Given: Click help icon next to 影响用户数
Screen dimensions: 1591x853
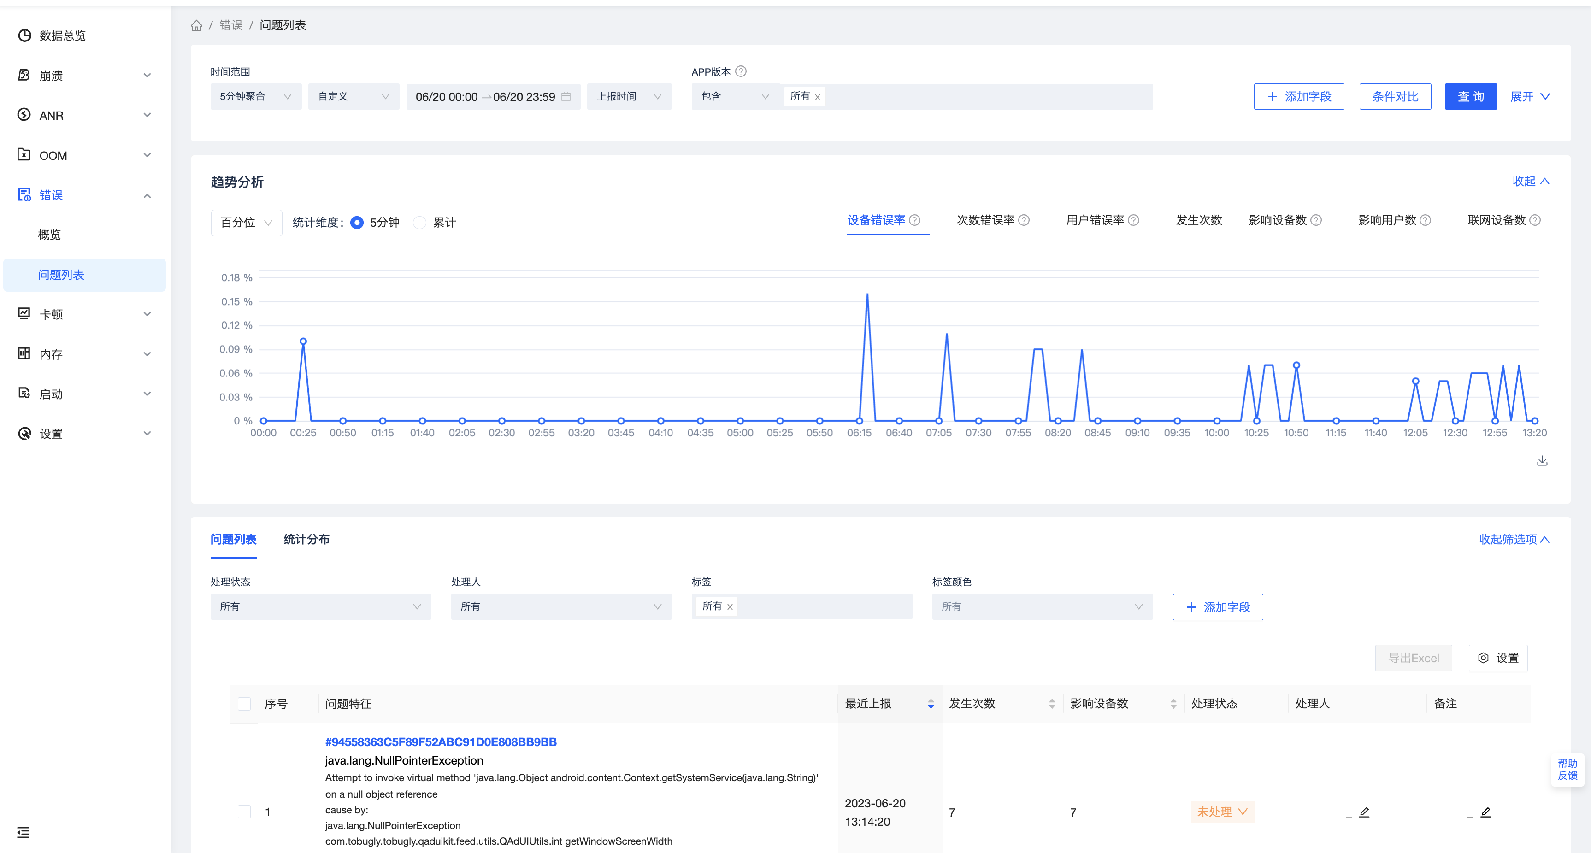Looking at the screenshot, I should pyautogui.click(x=1426, y=220).
